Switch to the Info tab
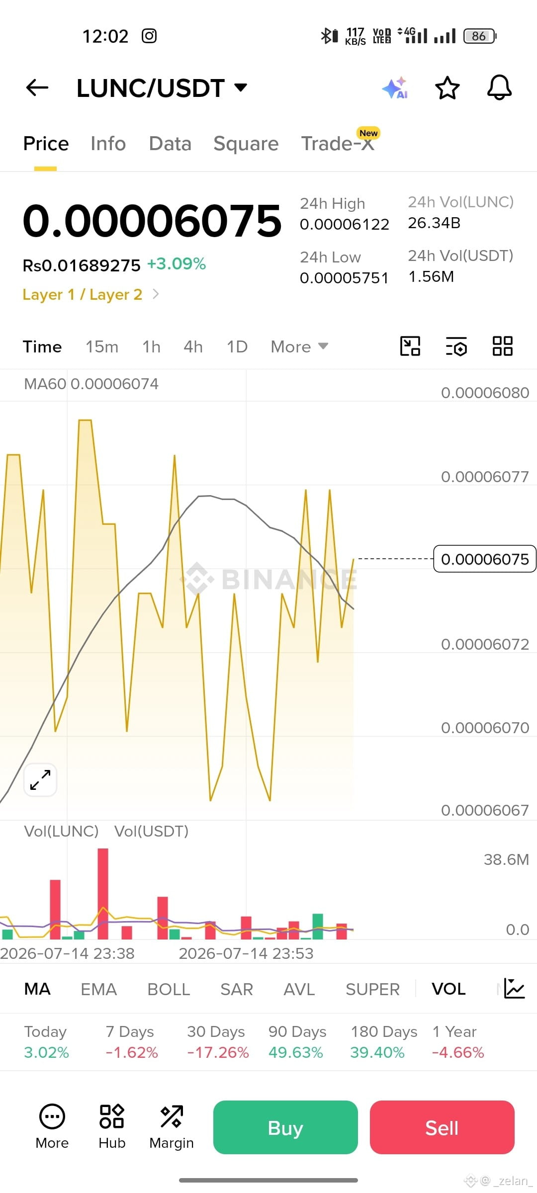 click(x=108, y=144)
